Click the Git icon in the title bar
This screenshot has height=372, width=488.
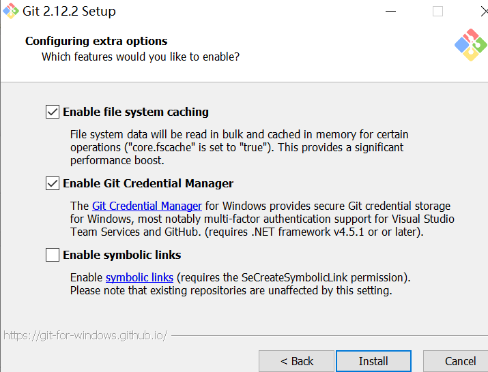click(x=11, y=11)
